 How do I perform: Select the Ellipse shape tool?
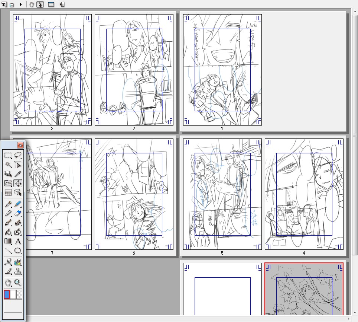(18, 251)
